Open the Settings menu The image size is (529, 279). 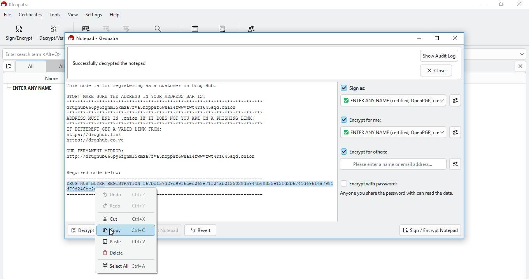coord(94,15)
